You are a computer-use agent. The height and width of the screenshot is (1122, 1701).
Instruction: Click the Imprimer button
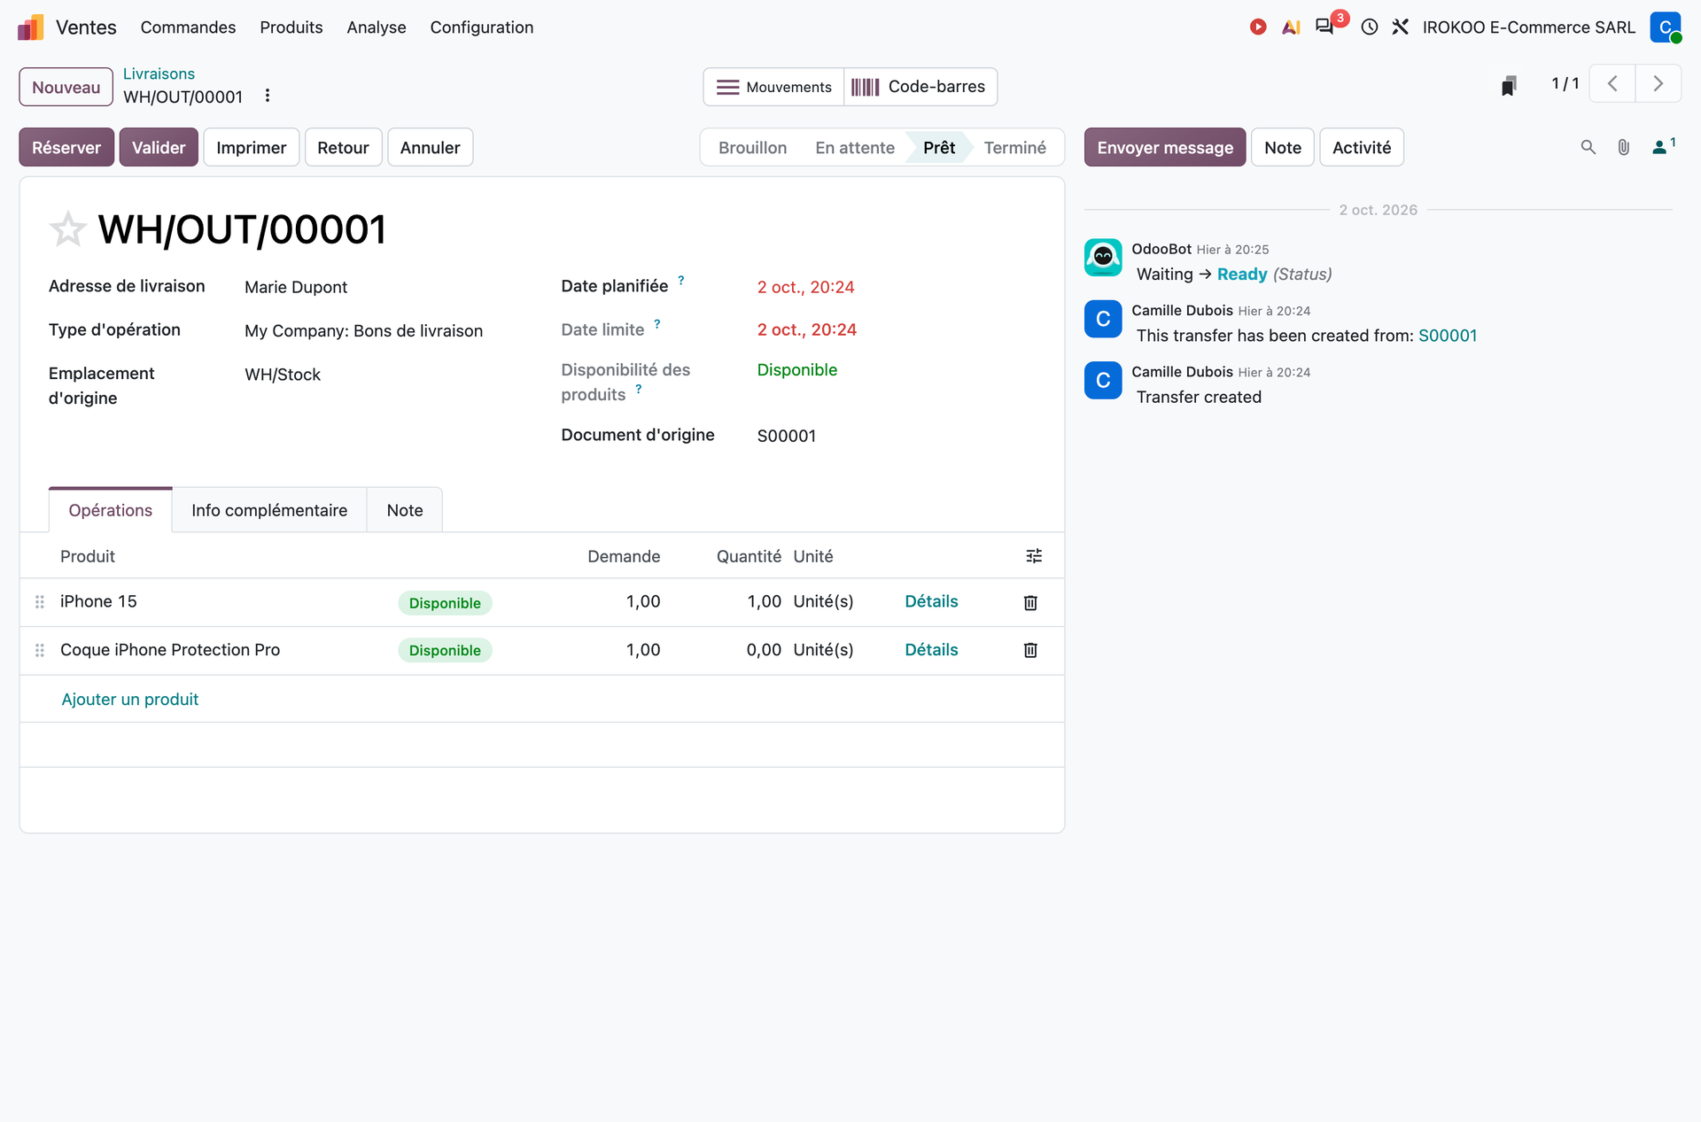pos(252,147)
